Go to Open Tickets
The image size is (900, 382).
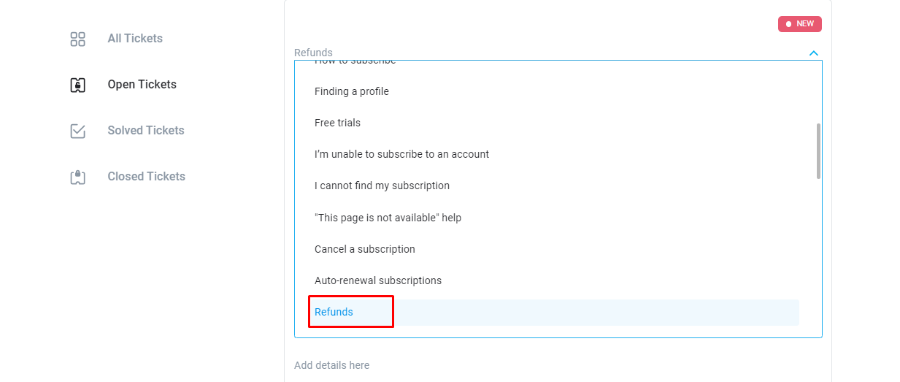point(142,85)
